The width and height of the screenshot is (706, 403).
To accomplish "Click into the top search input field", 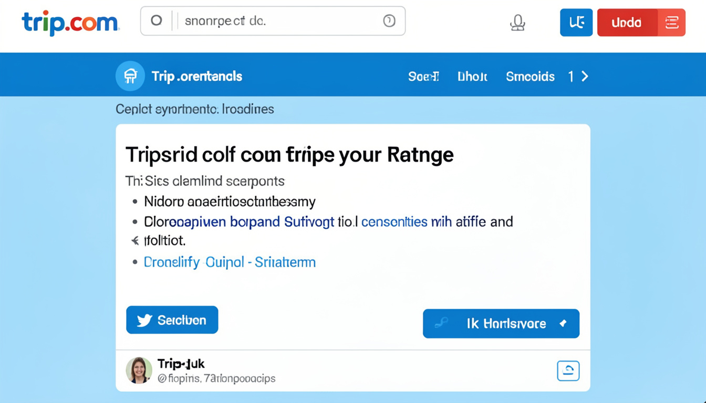I will [278, 21].
